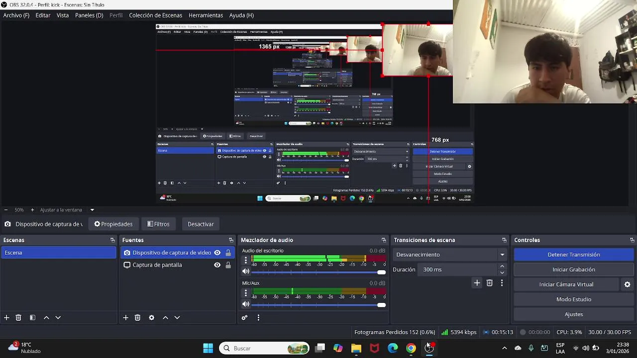Image resolution: width=637 pixels, height=358 pixels.
Task: Open the preview scaling dropdown arrow
Action: pos(92,210)
